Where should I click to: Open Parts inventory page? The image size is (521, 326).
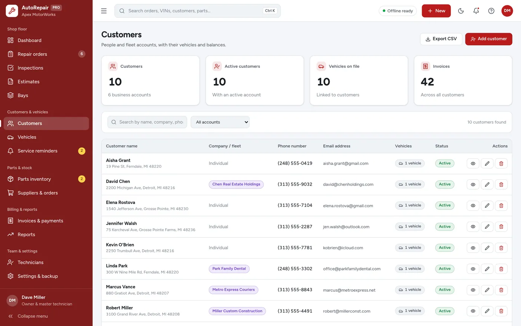tap(46, 179)
